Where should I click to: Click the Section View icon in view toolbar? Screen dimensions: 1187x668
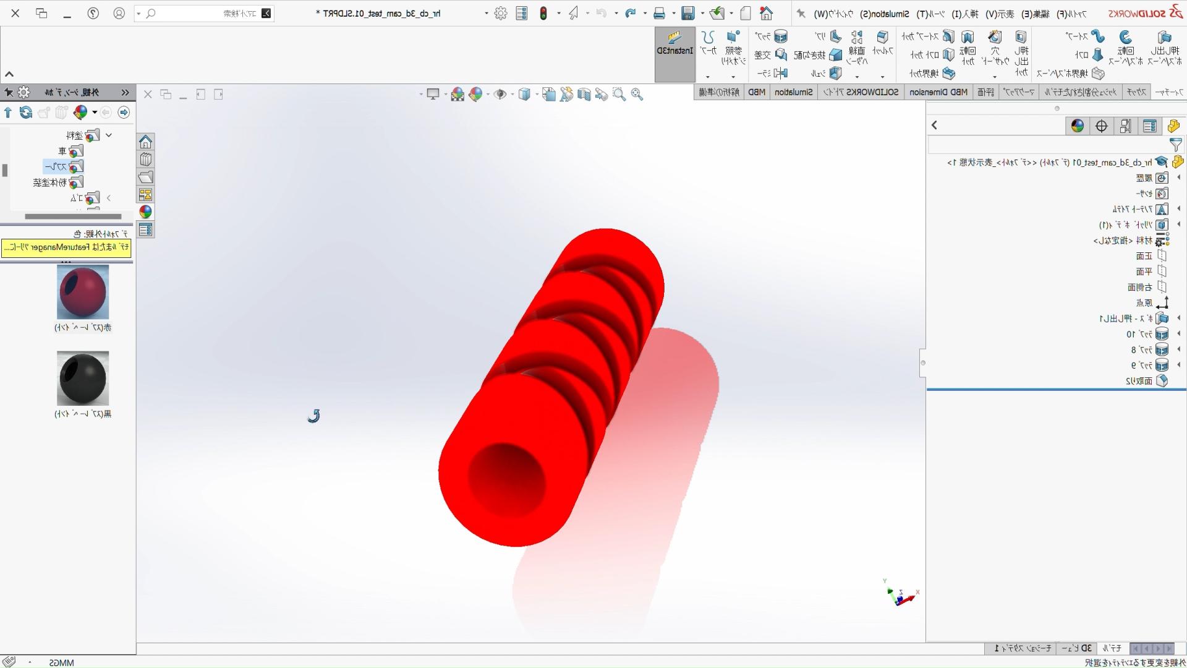click(x=584, y=94)
